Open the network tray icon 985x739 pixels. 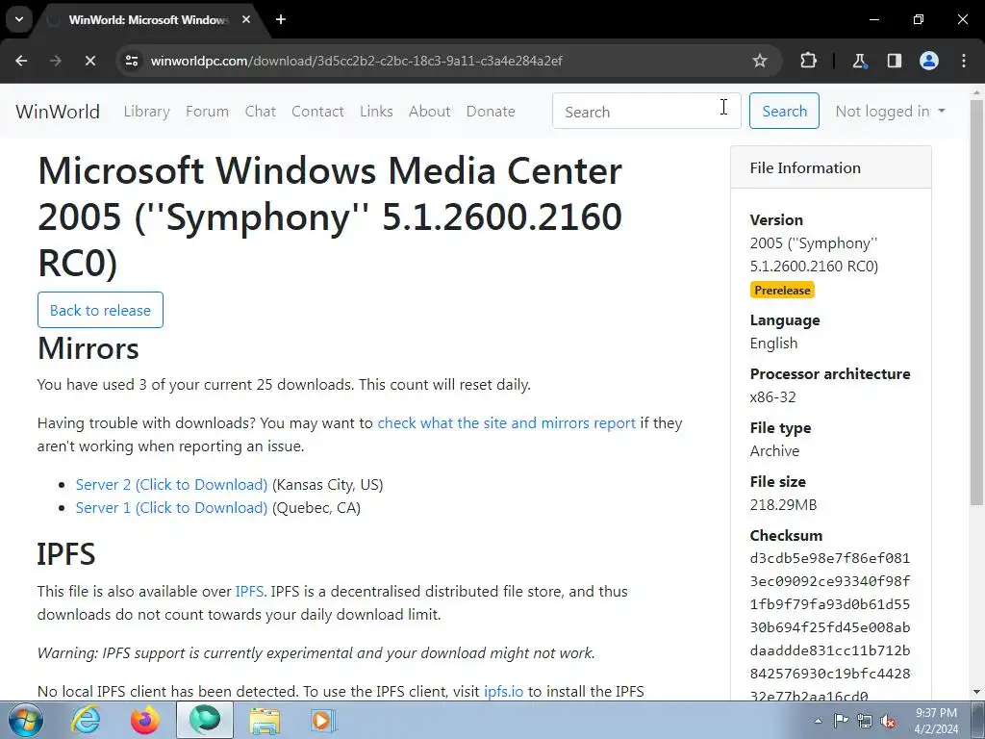(865, 721)
